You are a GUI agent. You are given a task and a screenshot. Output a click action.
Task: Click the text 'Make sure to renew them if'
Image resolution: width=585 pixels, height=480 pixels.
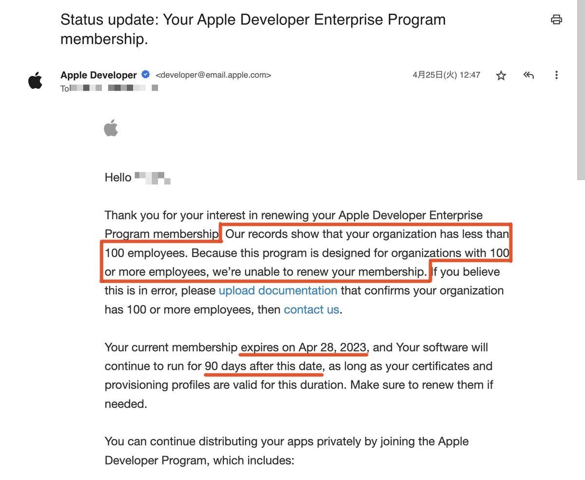[422, 385]
